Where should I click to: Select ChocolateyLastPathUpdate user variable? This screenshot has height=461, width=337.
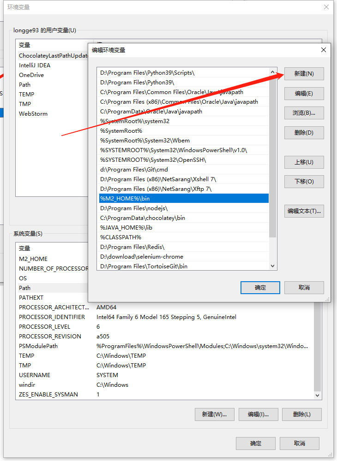(53, 56)
